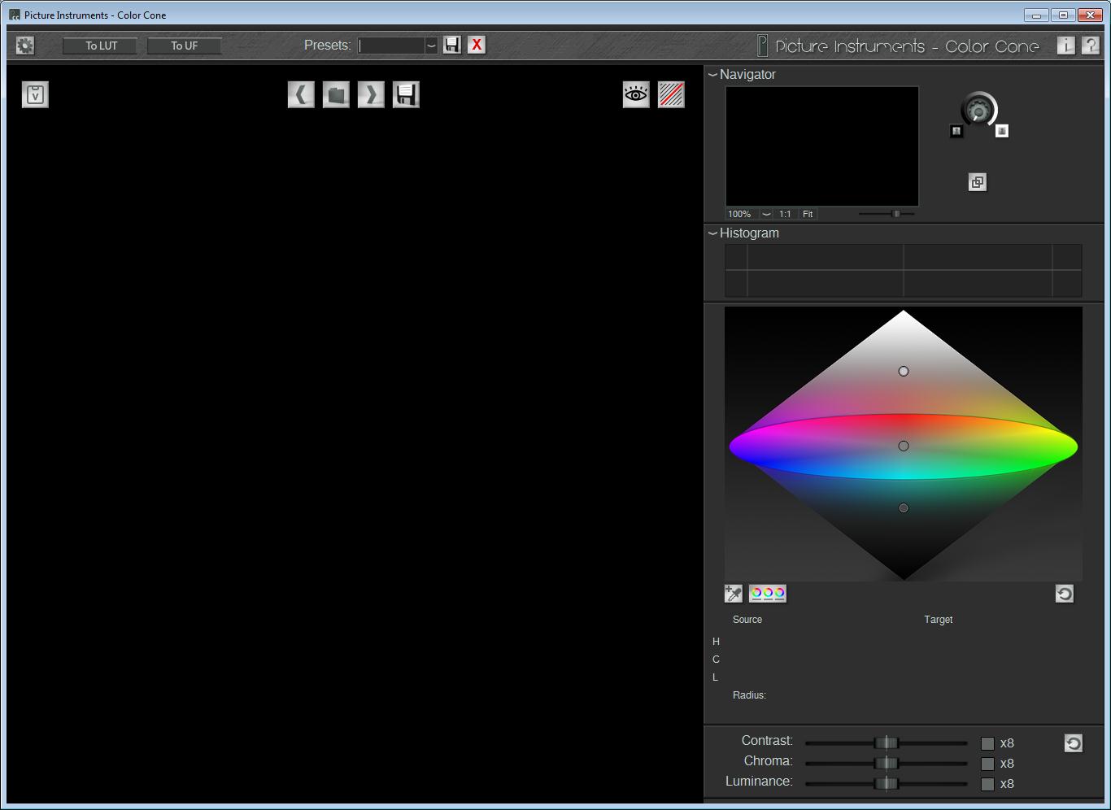Viewport: 1111px width, 810px height.
Task: Open the zoom percentage dropdown in Navigator
Action: tap(766, 214)
